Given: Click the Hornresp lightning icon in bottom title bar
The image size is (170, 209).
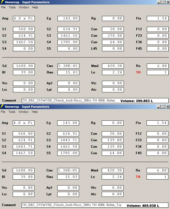Looking at the screenshot, I should pyautogui.click(x=2, y=107).
